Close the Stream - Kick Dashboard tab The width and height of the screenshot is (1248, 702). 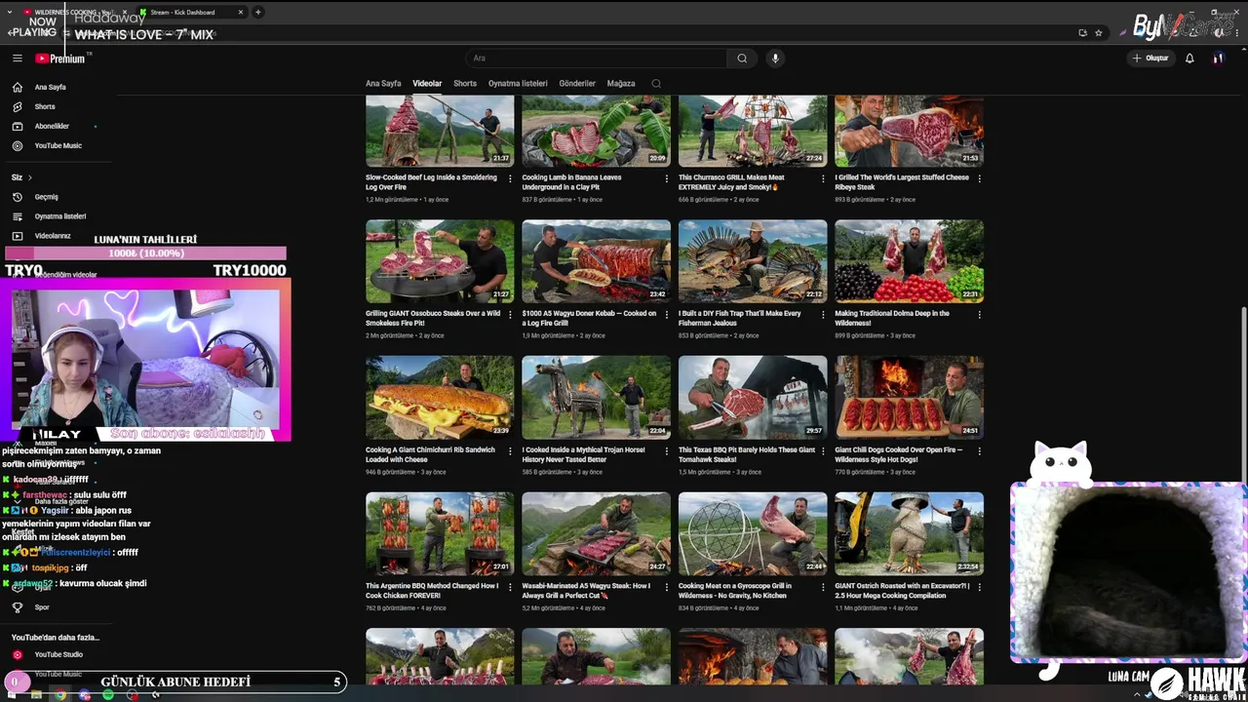[240, 13]
